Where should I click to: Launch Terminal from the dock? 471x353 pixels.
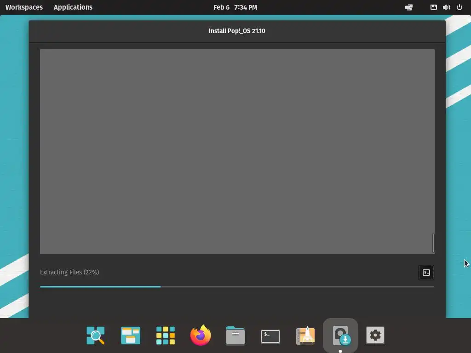[x=270, y=336]
